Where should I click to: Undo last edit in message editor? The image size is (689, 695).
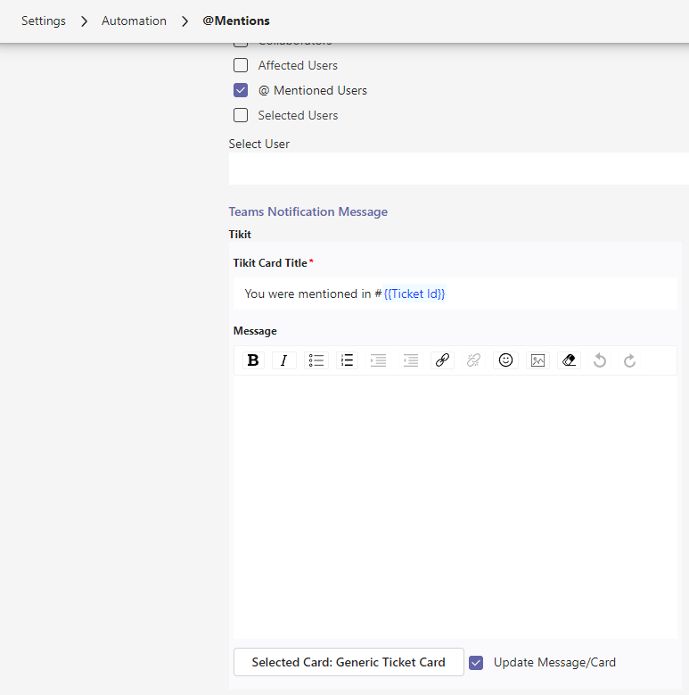[600, 360]
